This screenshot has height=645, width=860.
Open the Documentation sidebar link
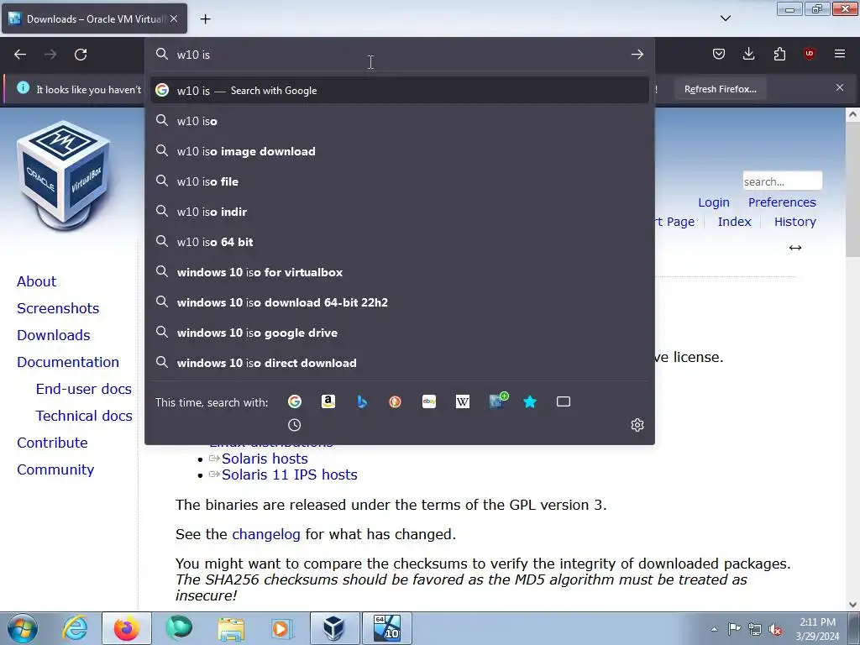[x=68, y=362]
